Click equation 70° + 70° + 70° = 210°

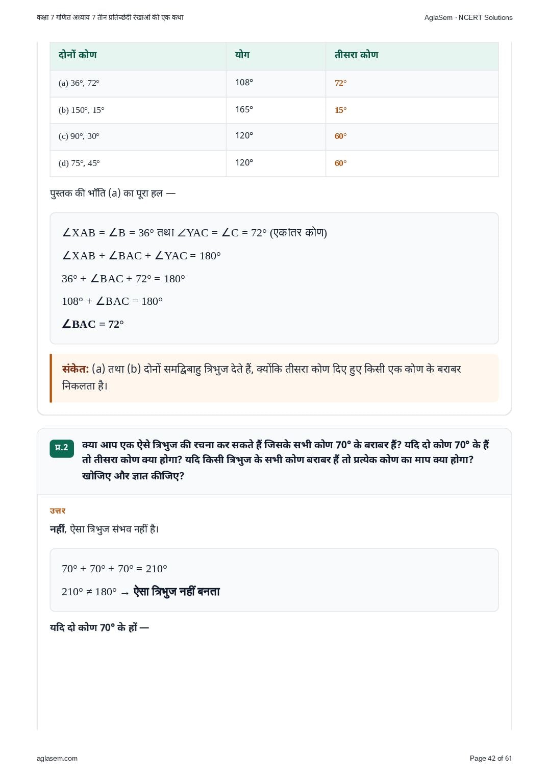click(x=114, y=569)
